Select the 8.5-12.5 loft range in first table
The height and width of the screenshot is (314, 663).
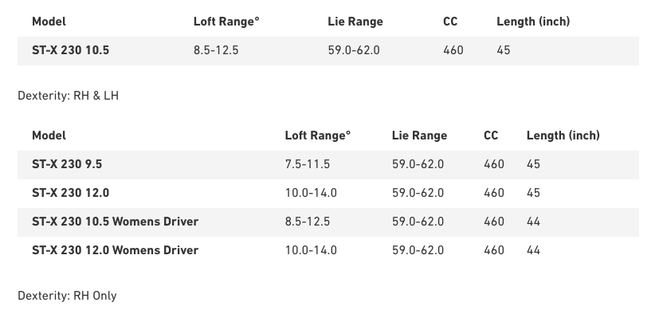coord(216,50)
